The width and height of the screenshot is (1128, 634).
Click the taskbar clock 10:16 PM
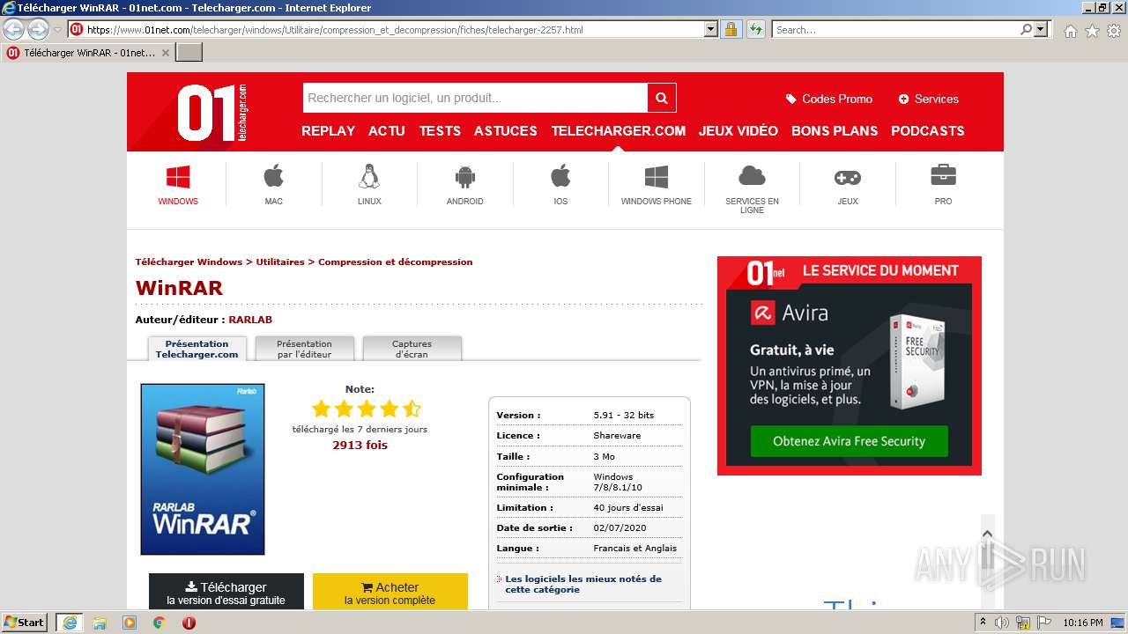1083,623
